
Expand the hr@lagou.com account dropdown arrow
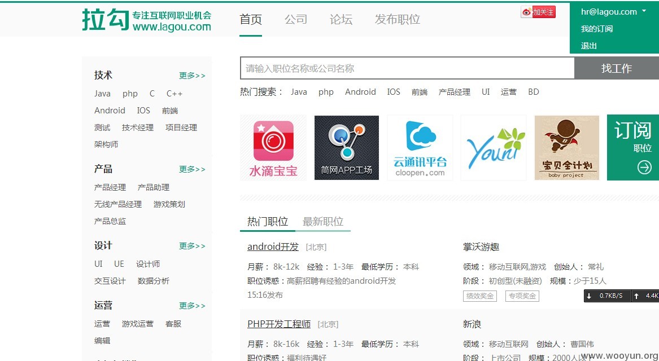(644, 11)
